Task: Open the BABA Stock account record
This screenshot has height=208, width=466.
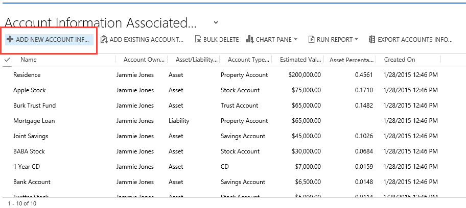Action: [29, 151]
